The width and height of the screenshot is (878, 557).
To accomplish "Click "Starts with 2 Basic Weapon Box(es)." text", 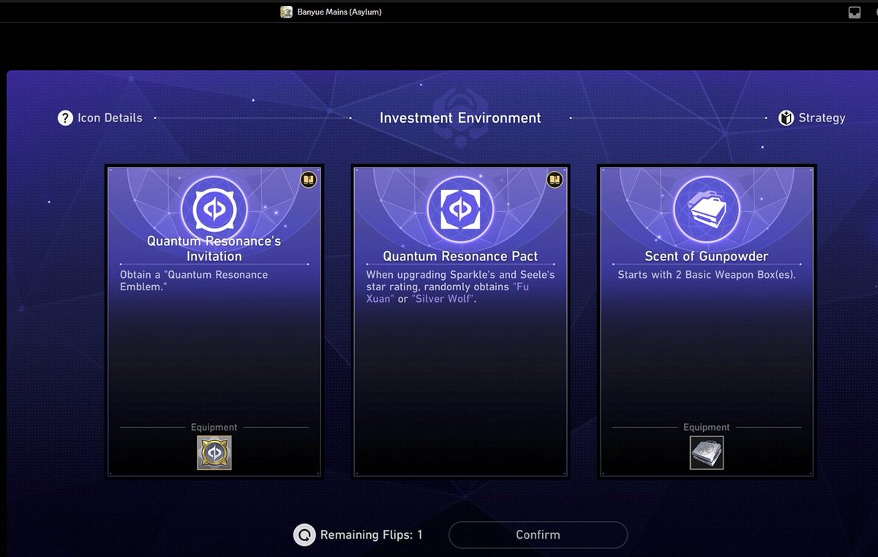I will pyautogui.click(x=706, y=276).
